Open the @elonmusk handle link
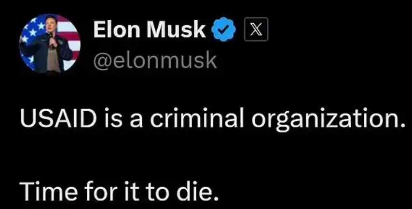This screenshot has height=209, width=412. click(x=155, y=61)
